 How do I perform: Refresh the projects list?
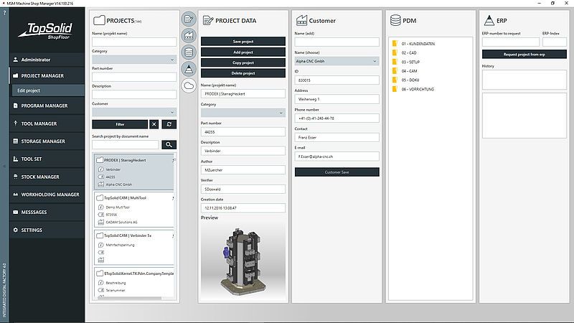click(x=169, y=124)
